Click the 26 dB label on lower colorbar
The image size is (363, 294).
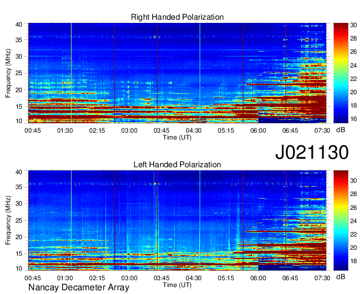(x=353, y=207)
